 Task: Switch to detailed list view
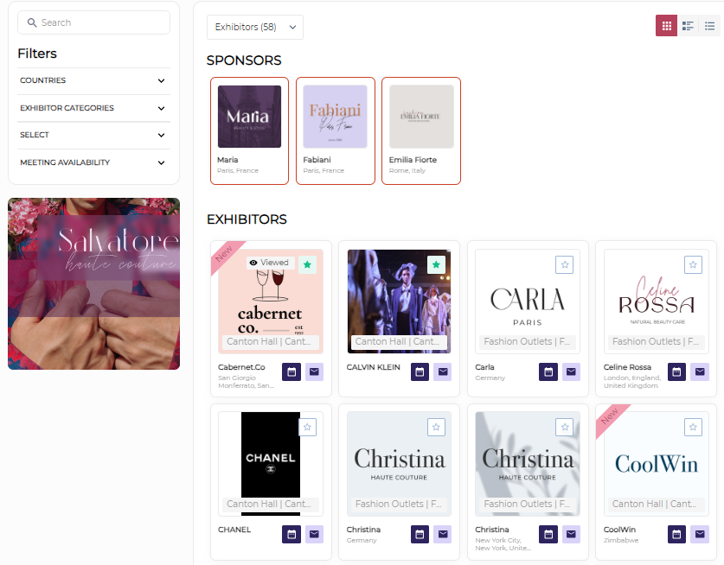click(688, 26)
